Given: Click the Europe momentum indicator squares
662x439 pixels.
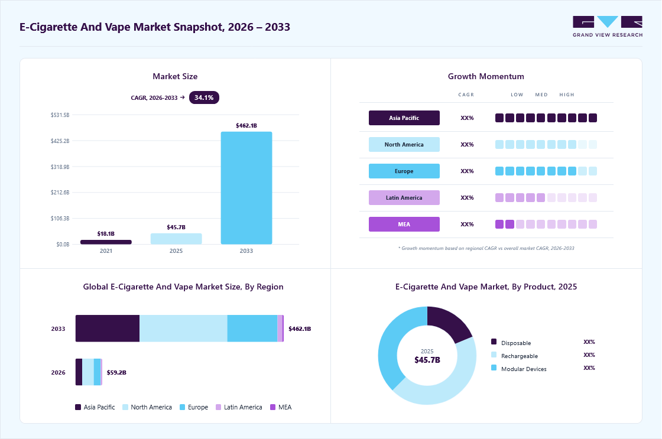Looking at the screenshot, I should coord(546,171).
